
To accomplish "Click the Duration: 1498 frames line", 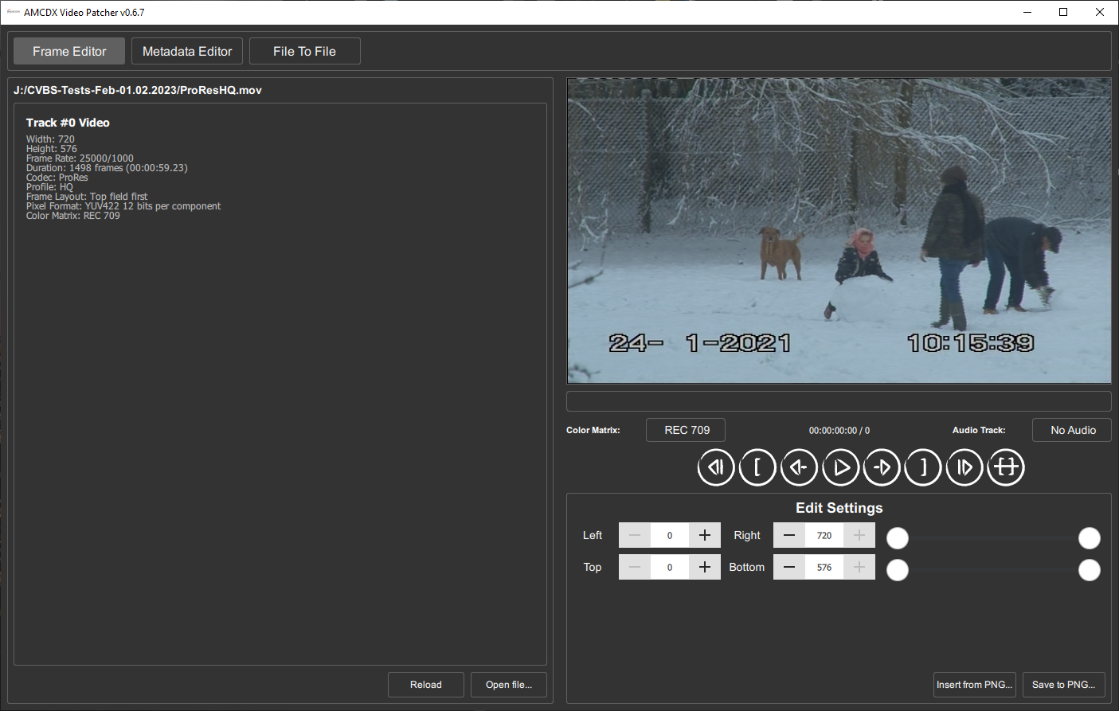I will (107, 168).
